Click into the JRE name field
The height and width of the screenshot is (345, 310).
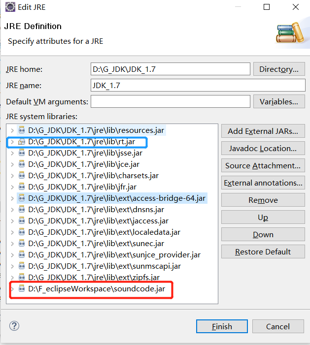[198, 85]
